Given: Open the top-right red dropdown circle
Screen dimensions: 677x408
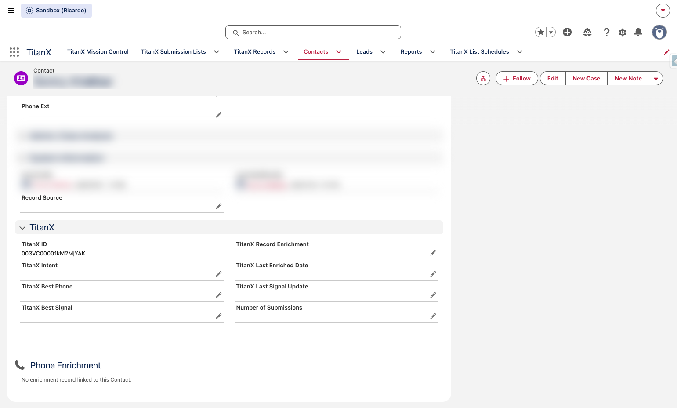Looking at the screenshot, I should tap(663, 11).
